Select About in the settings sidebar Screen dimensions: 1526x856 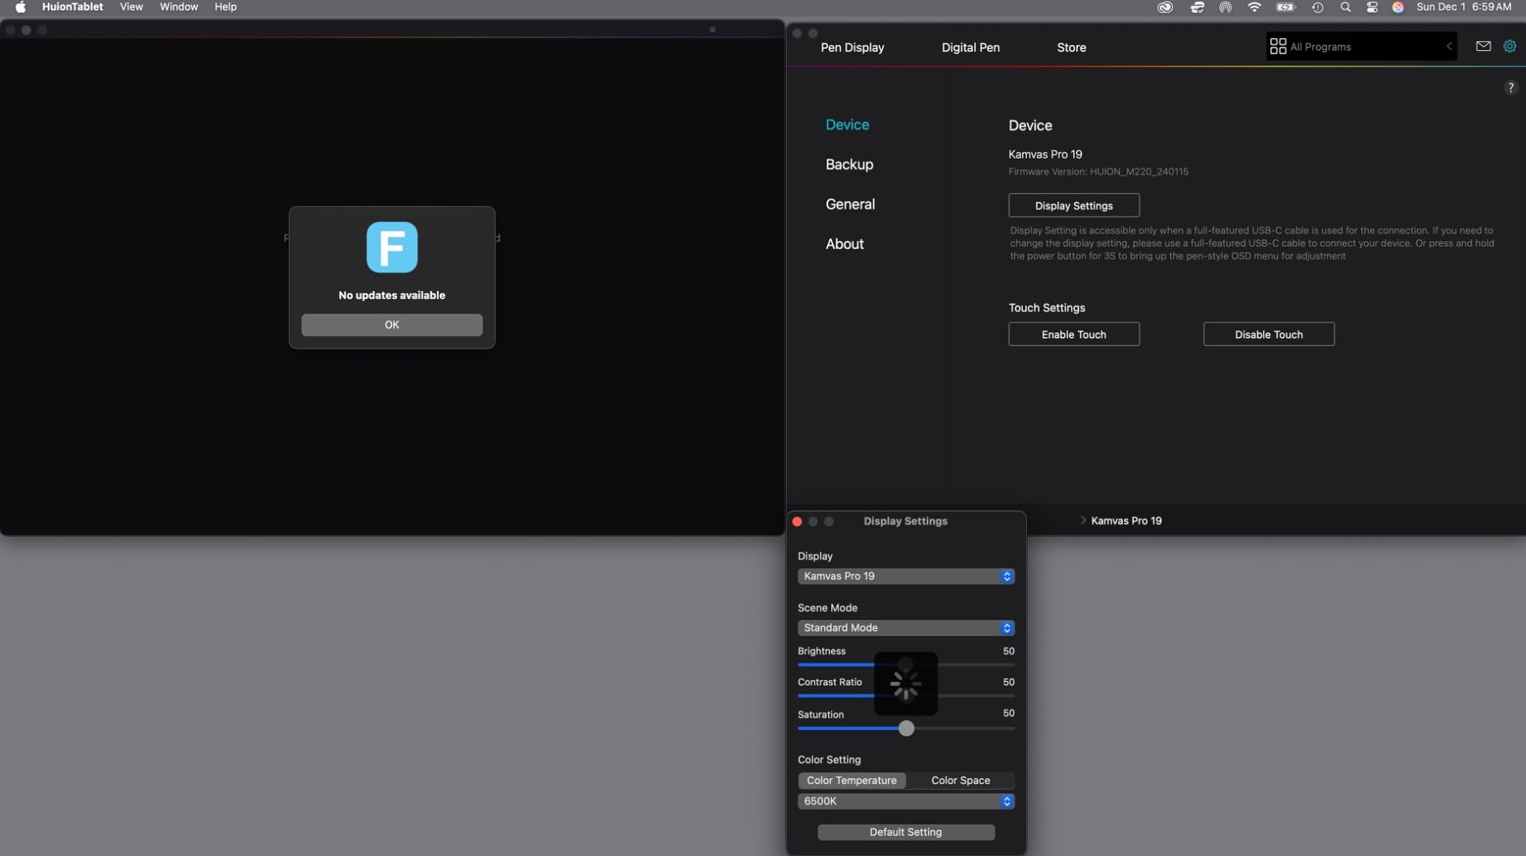(844, 244)
